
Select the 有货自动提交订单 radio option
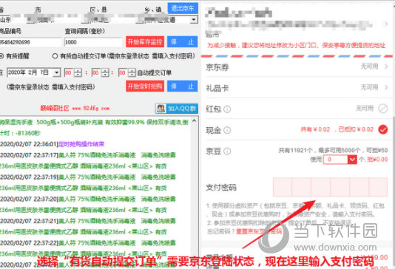click(55, 56)
